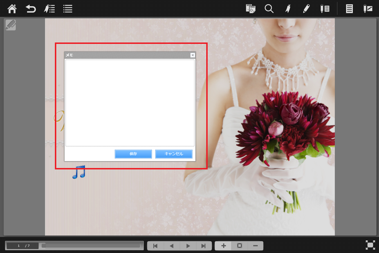Click the キャンセル button
This screenshot has height=253, width=379.
coord(174,154)
